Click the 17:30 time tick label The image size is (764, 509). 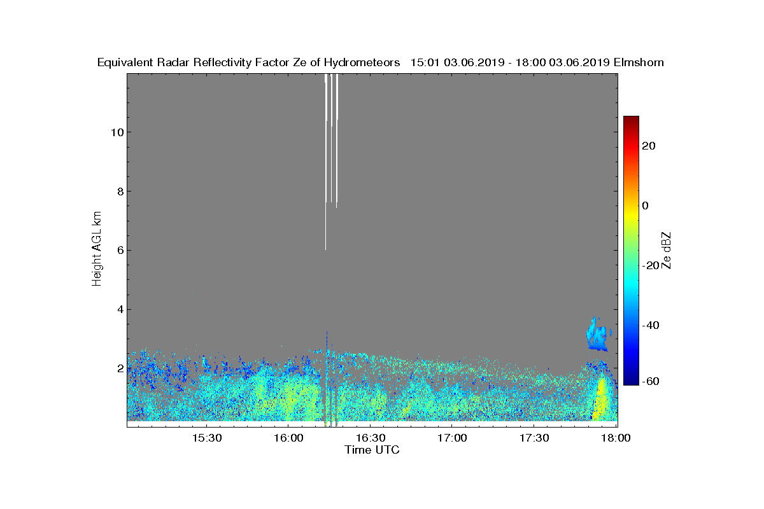click(534, 438)
